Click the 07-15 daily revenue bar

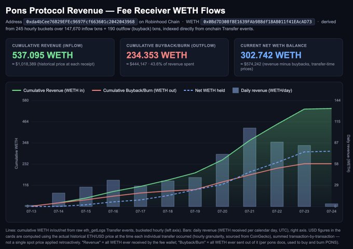coord(86,197)
